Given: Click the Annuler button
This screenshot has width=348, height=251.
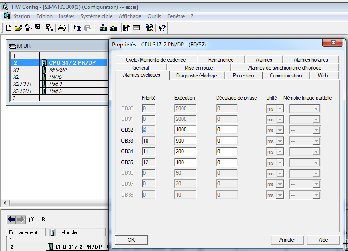Looking at the screenshot, I should [287, 240].
